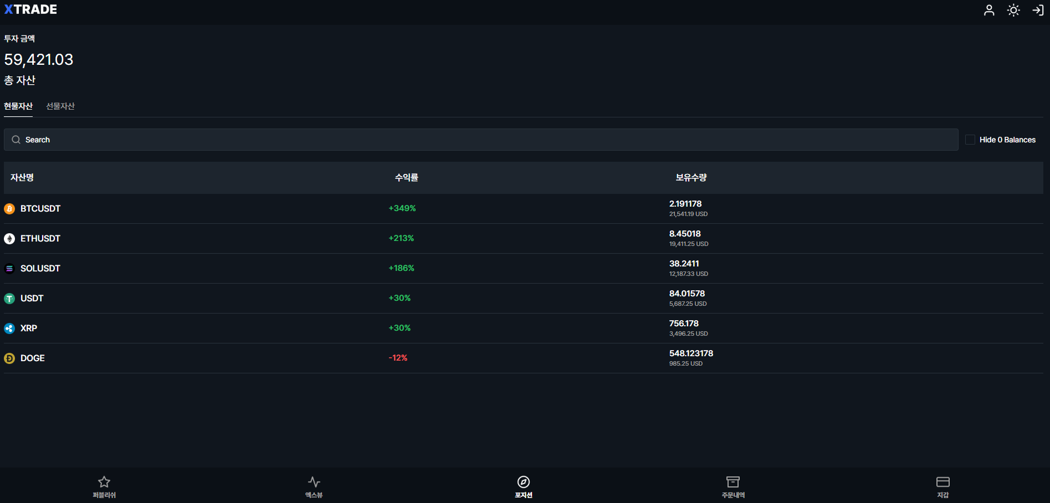This screenshot has width=1050, height=503.
Task: Click the Ethereum coin icon
Action: pyautogui.click(x=9, y=239)
